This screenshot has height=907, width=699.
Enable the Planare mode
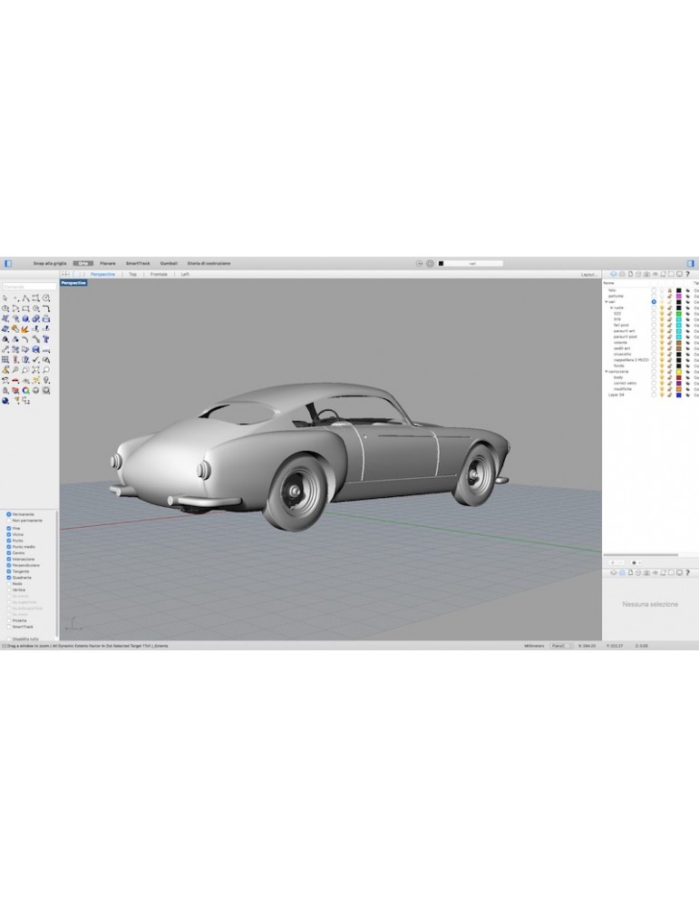tap(108, 263)
